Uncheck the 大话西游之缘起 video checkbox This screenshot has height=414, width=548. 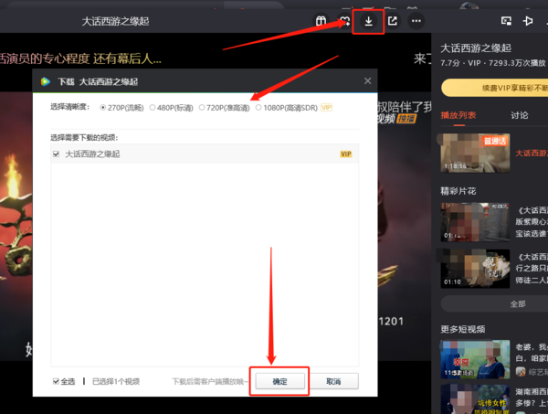[x=56, y=154]
